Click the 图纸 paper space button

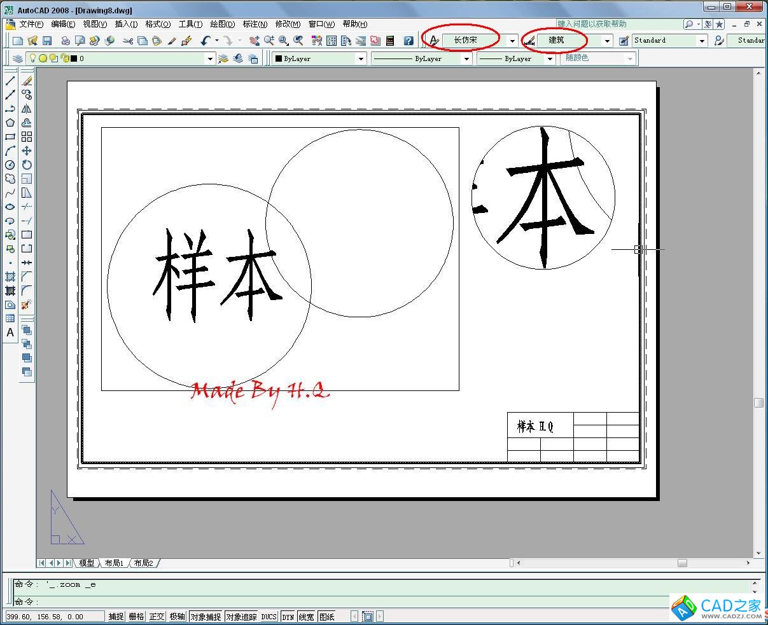click(327, 617)
